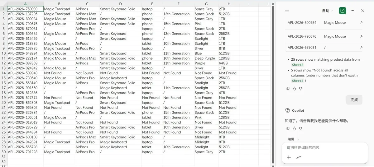The width and height of the screenshot is (374, 167).
Task: Open the Copilot hamburger menu icon
Action: [287, 11]
